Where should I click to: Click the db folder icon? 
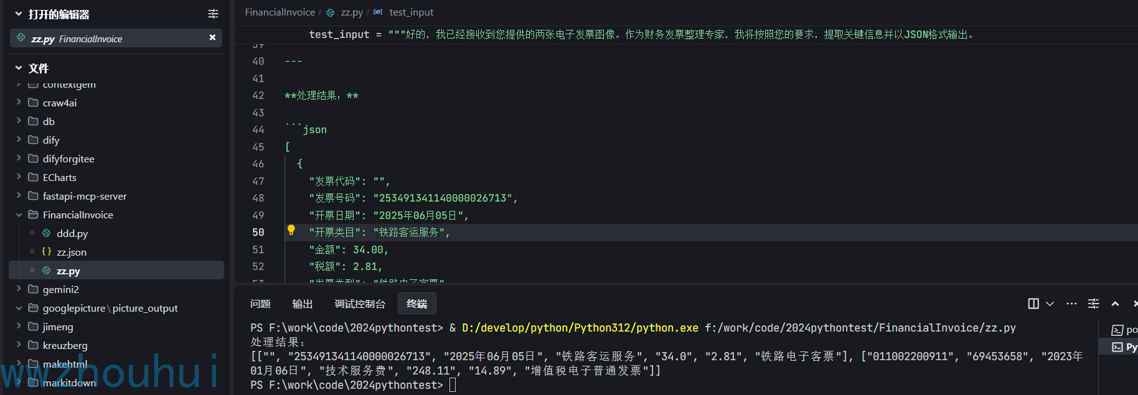[x=33, y=121]
